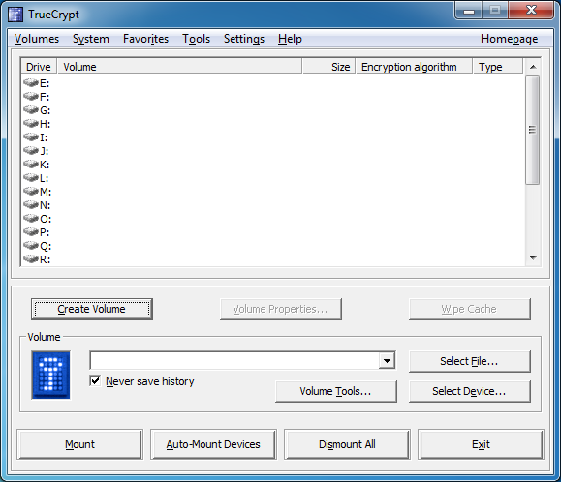Click the Encryption algorithm column header

coord(414,67)
